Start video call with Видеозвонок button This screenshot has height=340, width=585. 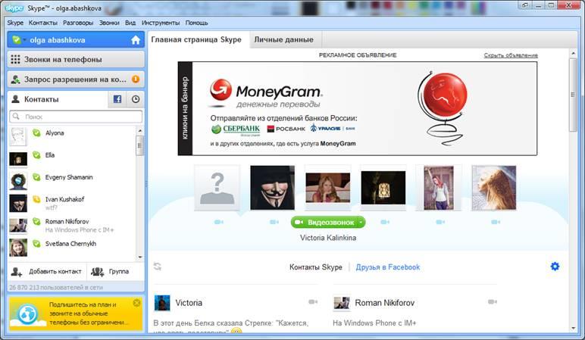click(324, 222)
